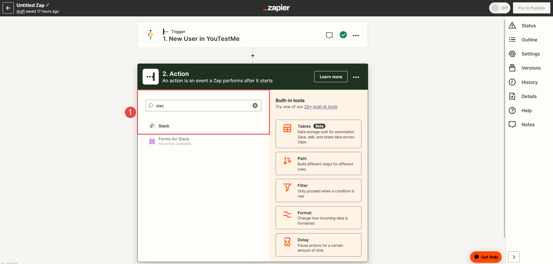Choose the Format built-in tool card
553x264 pixels.
tap(318, 218)
